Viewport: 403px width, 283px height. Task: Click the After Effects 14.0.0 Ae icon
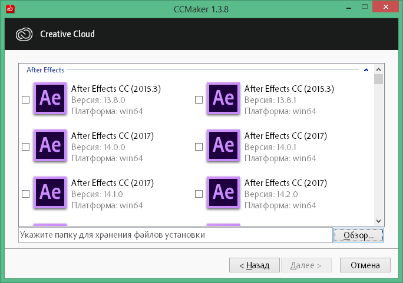(50, 145)
